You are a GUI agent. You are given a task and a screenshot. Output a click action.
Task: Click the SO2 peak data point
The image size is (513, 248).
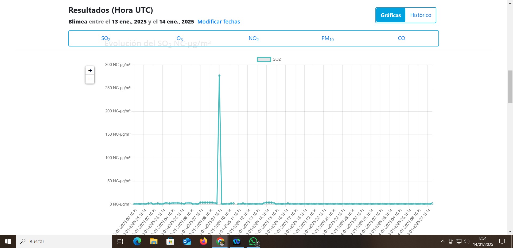[219, 76]
